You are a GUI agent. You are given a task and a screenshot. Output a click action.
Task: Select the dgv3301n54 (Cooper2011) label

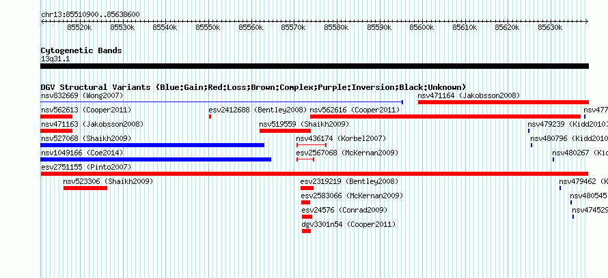(x=348, y=224)
